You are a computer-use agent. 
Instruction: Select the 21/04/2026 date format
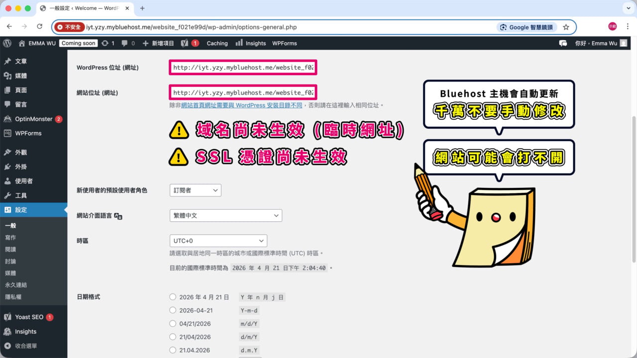pyautogui.click(x=173, y=337)
